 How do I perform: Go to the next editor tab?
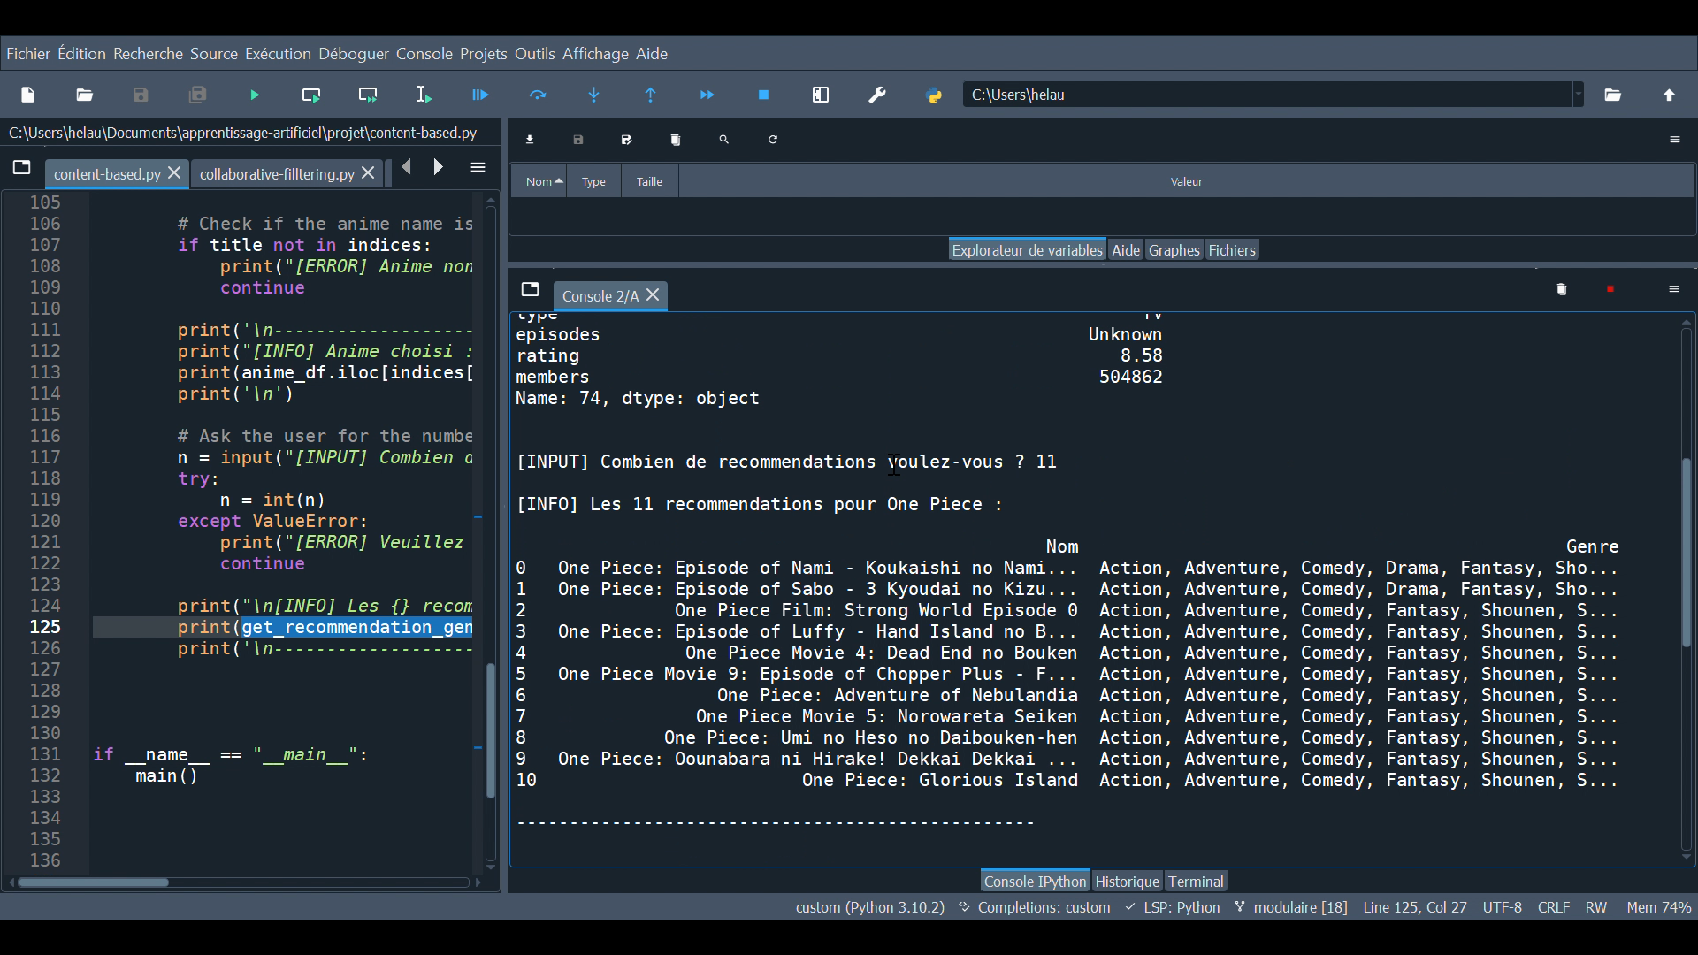tap(439, 167)
